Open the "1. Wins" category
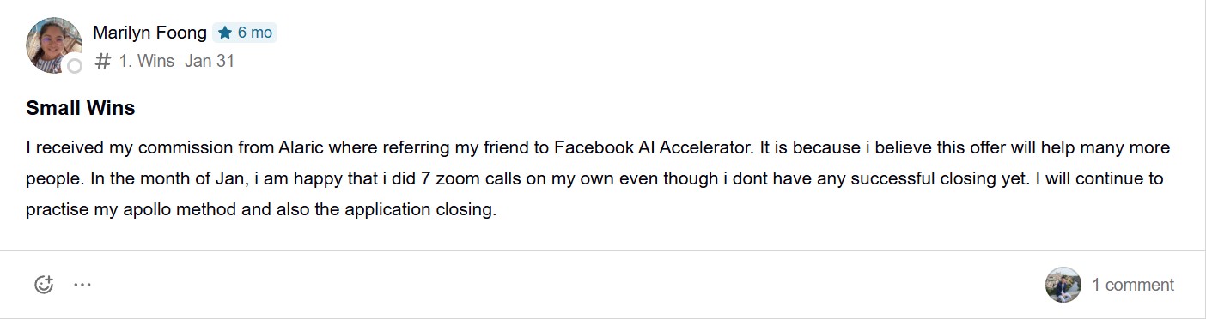Screen dimensions: 1206x319 pos(147,61)
